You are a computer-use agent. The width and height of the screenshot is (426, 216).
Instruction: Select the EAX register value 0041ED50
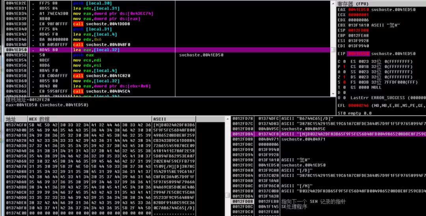(x=358, y=9)
